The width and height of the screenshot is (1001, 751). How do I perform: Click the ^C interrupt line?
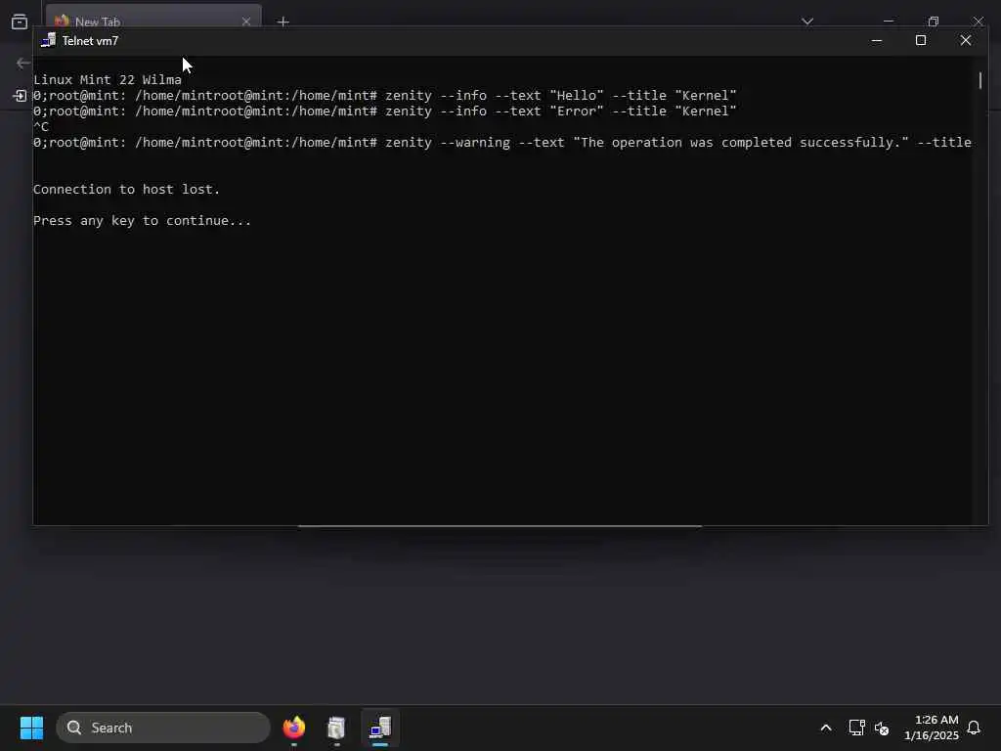[41, 126]
